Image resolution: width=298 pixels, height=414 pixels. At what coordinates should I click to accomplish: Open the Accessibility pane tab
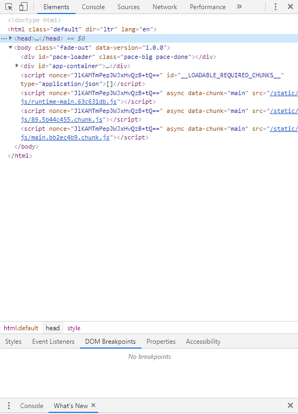203,342
